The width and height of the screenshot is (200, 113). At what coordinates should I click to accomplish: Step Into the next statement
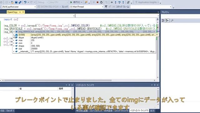(116, 2)
